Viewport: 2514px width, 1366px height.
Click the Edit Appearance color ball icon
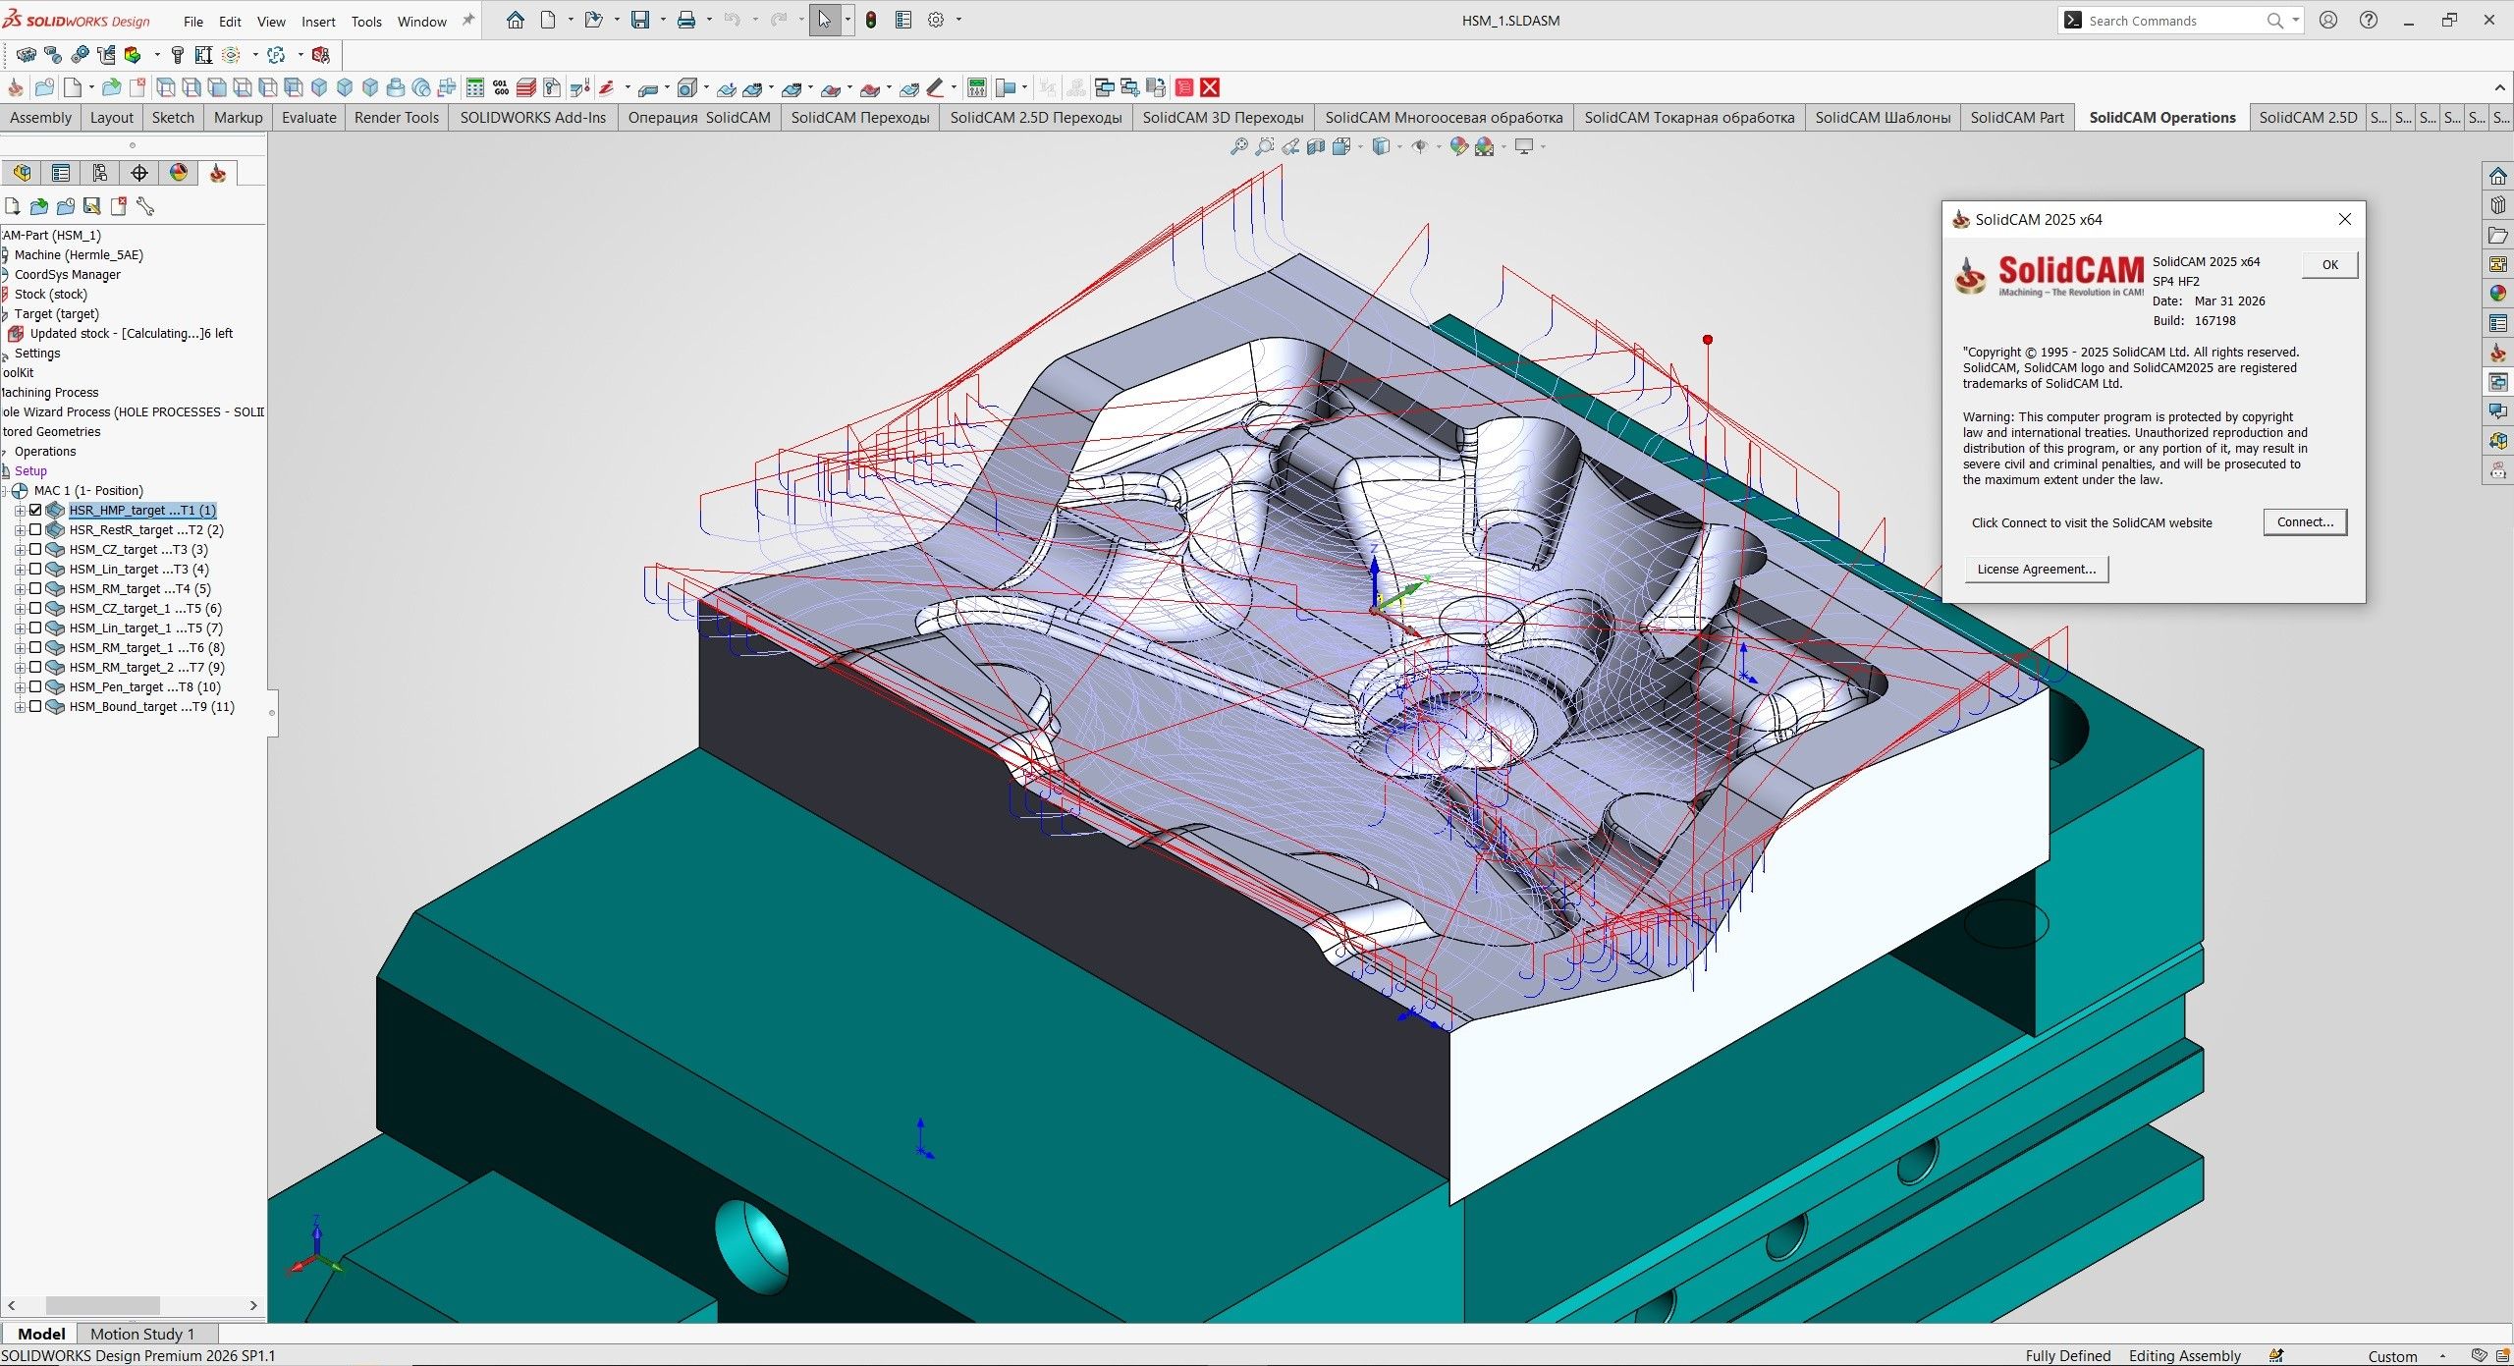[x=1459, y=146]
